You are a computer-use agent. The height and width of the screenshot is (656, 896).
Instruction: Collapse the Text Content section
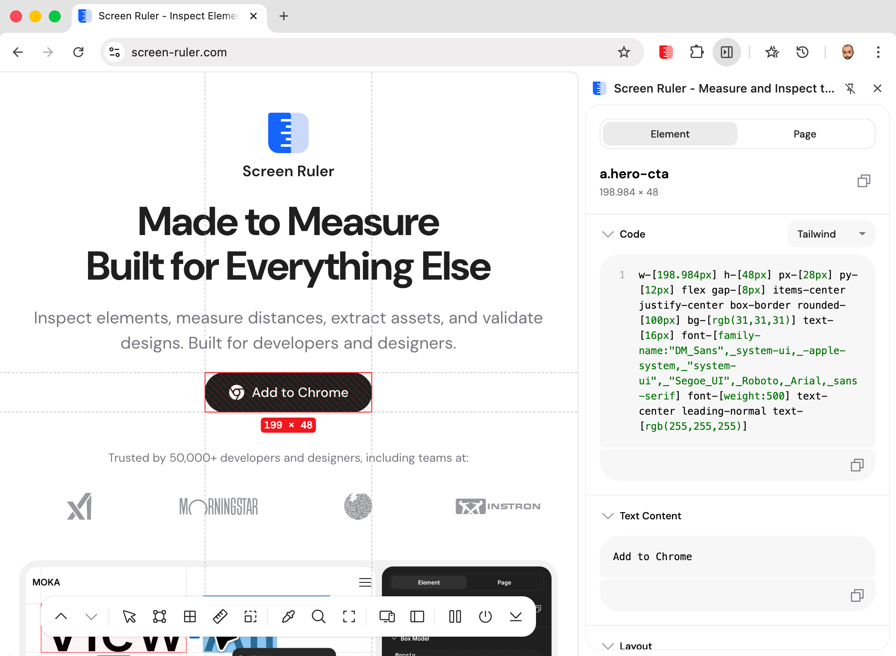click(608, 516)
